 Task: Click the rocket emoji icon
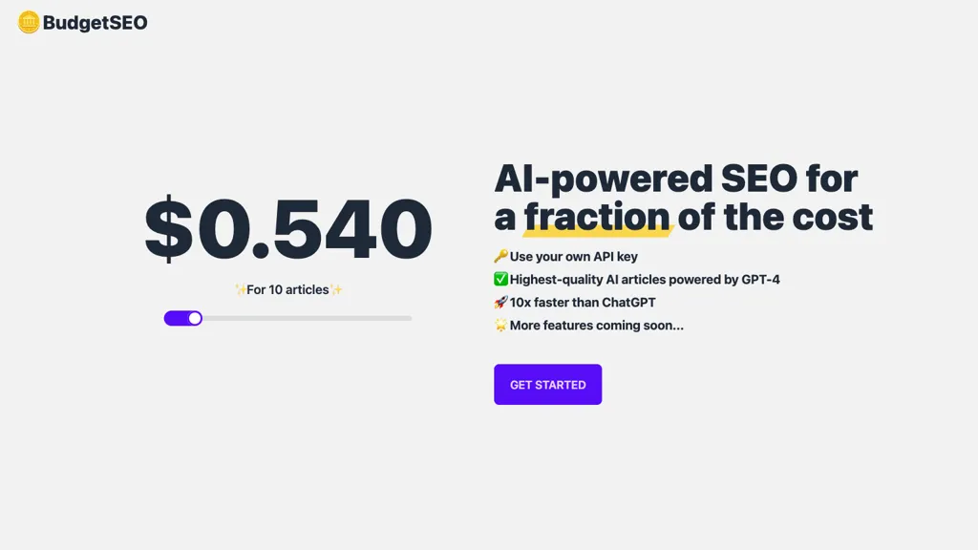point(500,303)
